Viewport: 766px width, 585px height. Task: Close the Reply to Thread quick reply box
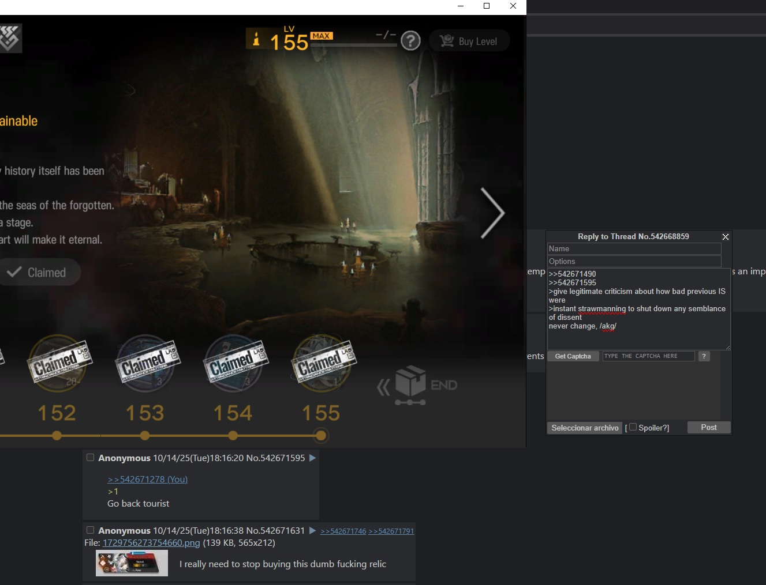(x=726, y=237)
